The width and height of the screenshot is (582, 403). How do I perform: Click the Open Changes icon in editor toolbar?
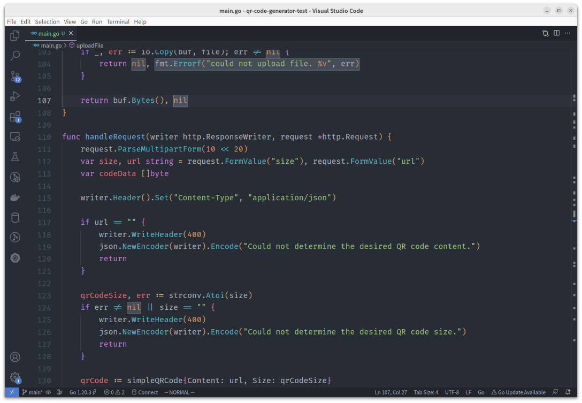[545, 33]
